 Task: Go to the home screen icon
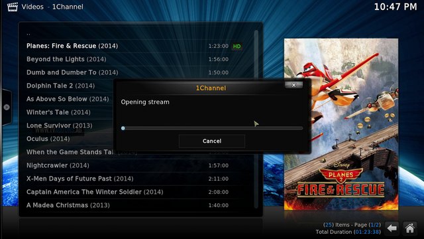409,228
